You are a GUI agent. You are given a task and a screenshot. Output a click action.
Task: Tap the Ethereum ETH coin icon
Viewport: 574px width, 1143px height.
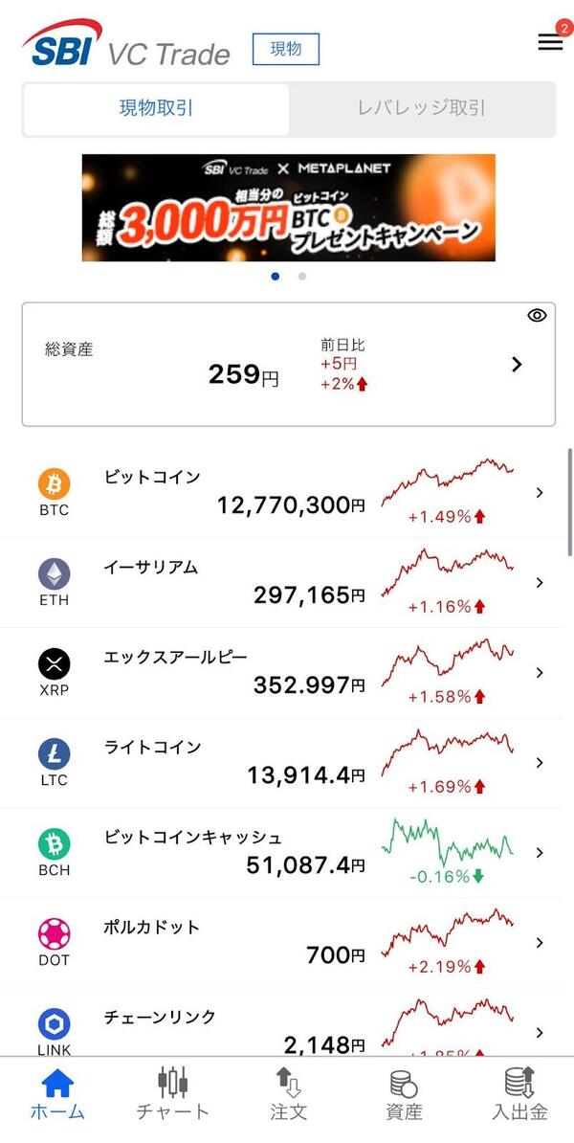pyautogui.click(x=55, y=574)
